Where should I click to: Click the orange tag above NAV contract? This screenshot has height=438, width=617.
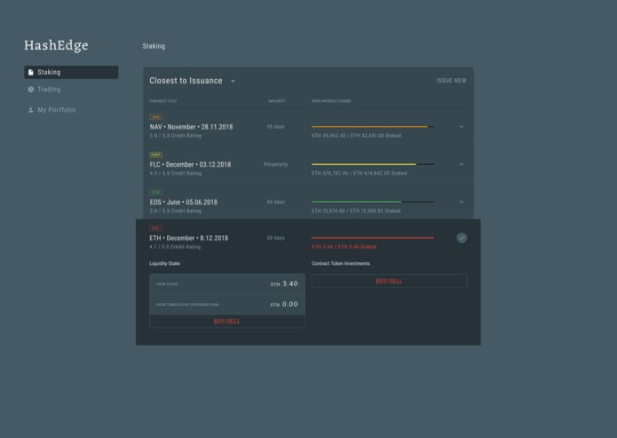pos(156,117)
